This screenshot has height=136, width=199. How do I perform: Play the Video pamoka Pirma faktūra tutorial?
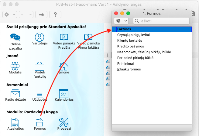click(88, 37)
